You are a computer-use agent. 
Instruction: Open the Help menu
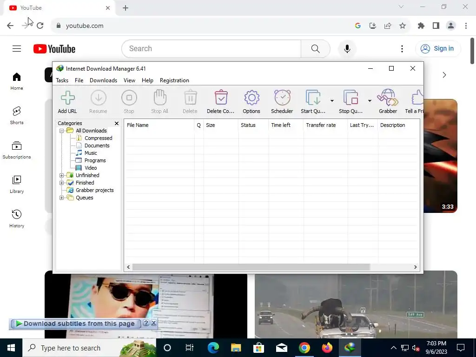[147, 80]
